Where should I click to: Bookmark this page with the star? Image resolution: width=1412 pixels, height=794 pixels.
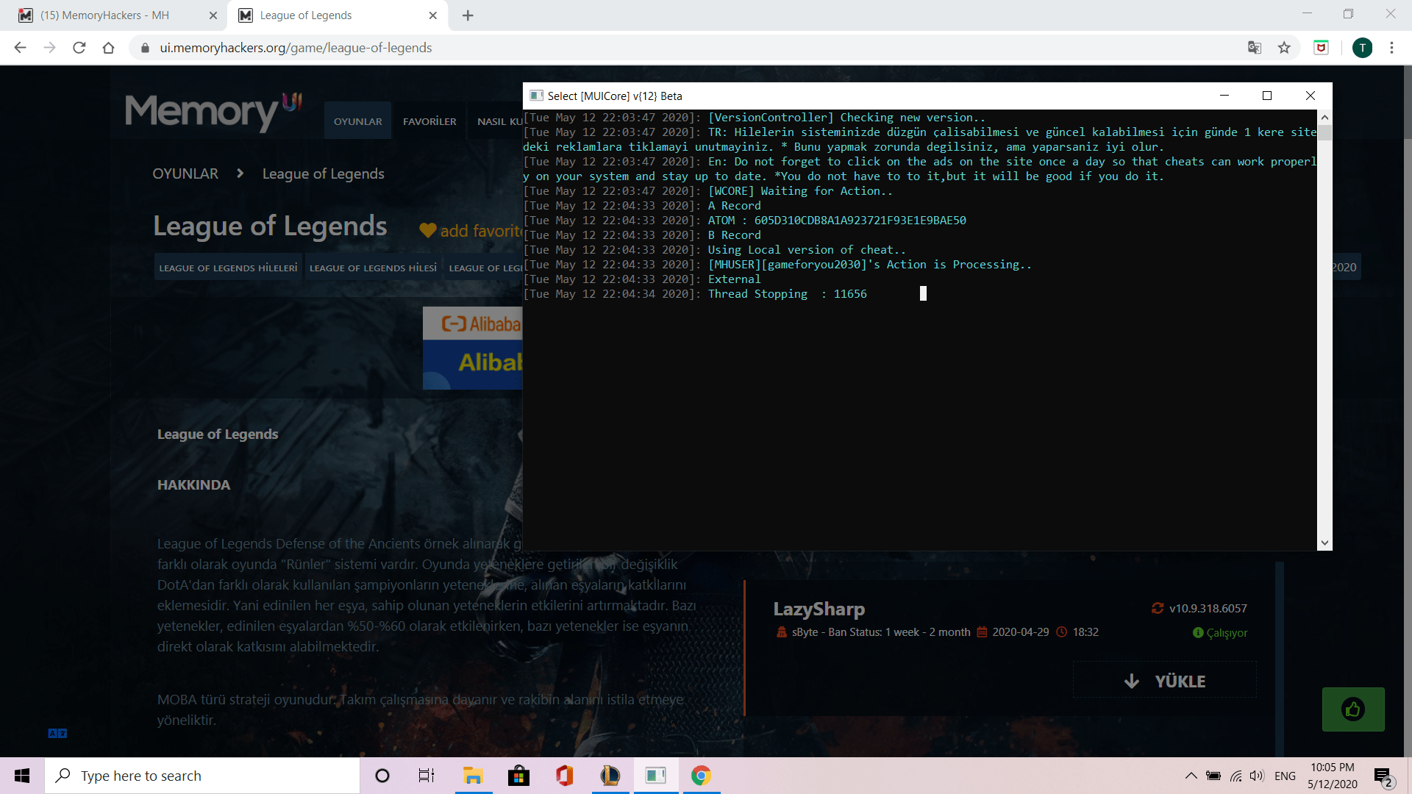(1284, 48)
